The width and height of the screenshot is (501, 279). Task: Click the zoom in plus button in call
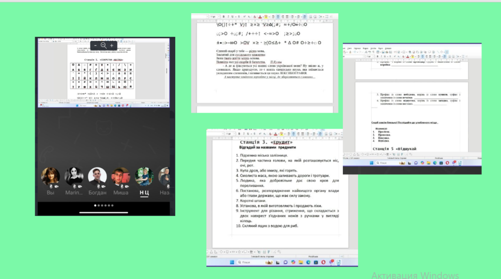tap(112, 46)
